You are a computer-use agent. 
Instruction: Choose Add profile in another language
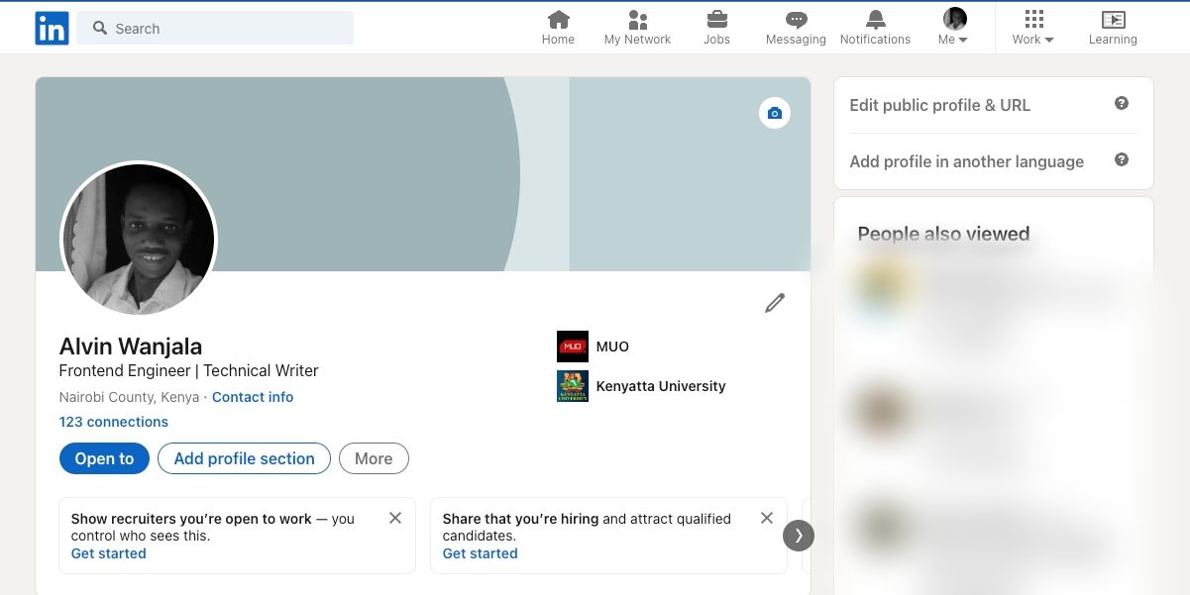click(966, 161)
